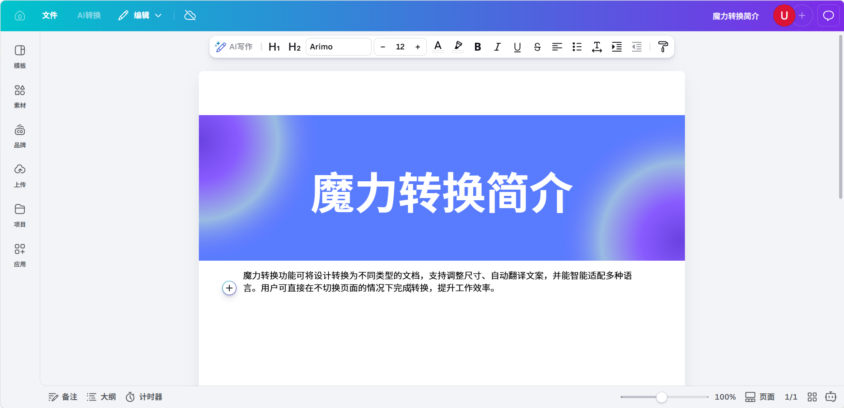Open the 文件 file menu
Image resolution: width=844 pixels, height=408 pixels.
(x=49, y=15)
